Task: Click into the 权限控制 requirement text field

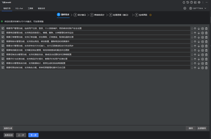Action: [x=98, y=67]
